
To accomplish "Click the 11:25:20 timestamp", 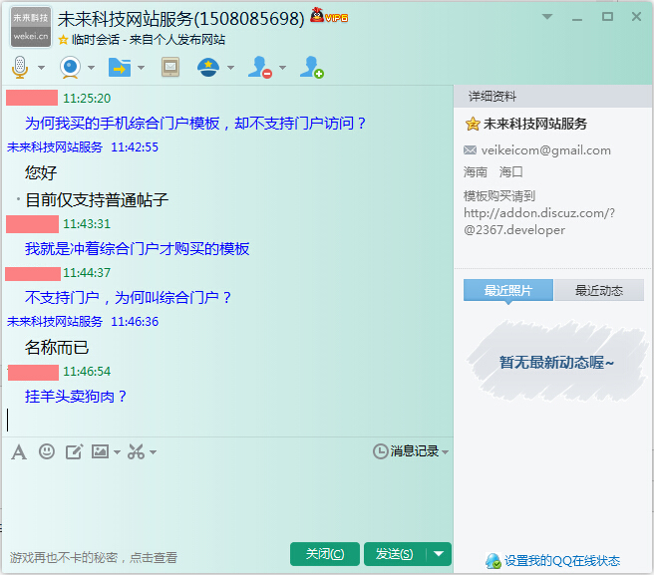I will (87, 98).
